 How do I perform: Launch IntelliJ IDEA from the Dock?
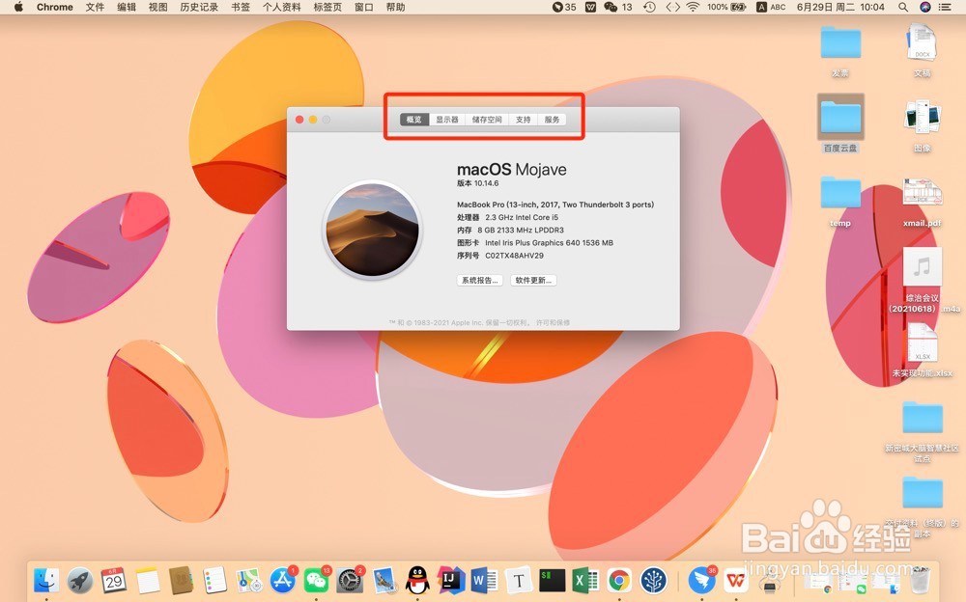[451, 581]
